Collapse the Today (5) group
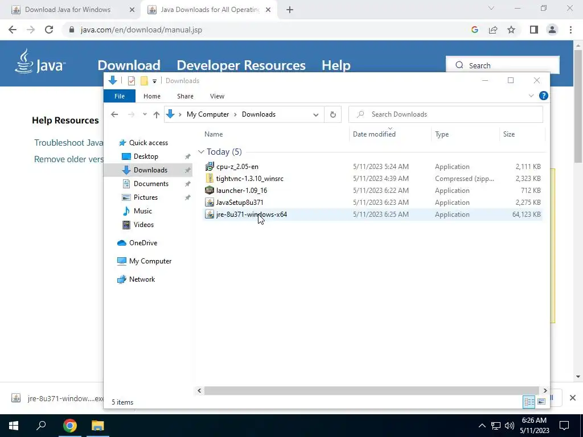This screenshot has height=437, width=583. pos(201,152)
